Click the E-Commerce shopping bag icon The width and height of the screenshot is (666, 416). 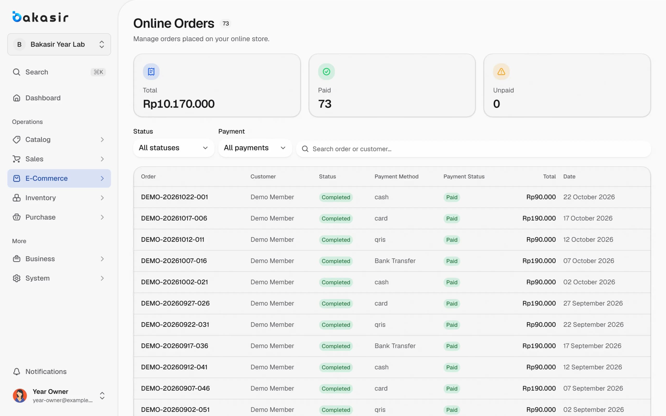point(16,178)
